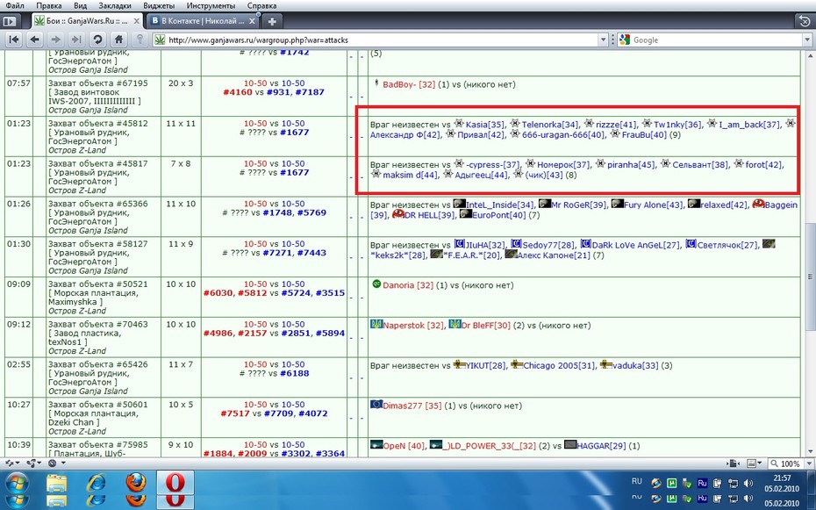Click the RU language indicator in tray
Image resolution: width=816 pixels, height=510 pixels.
pyautogui.click(x=637, y=481)
